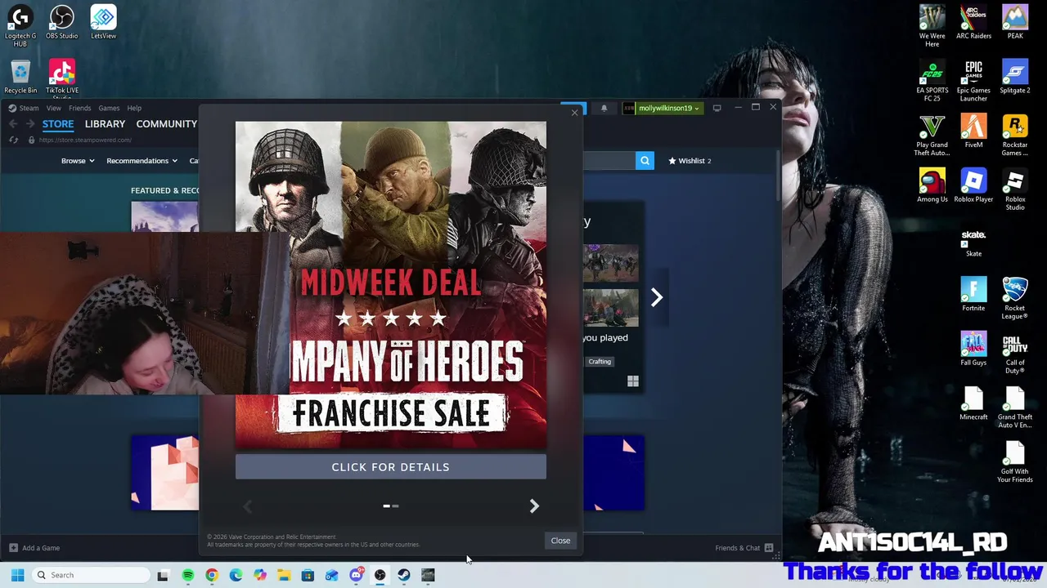Open Play Grand Theft Auto shortcut
Screen dimensions: 1047x588
tap(932, 135)
